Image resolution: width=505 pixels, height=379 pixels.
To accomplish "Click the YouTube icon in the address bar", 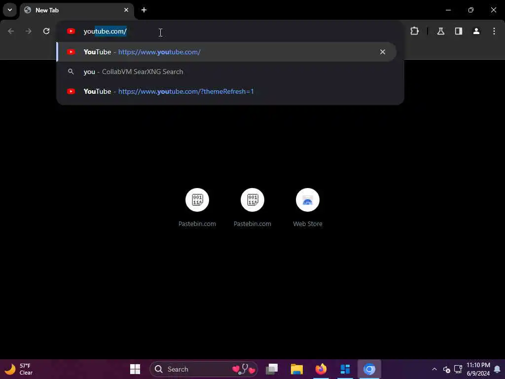I will click(71, 31).
